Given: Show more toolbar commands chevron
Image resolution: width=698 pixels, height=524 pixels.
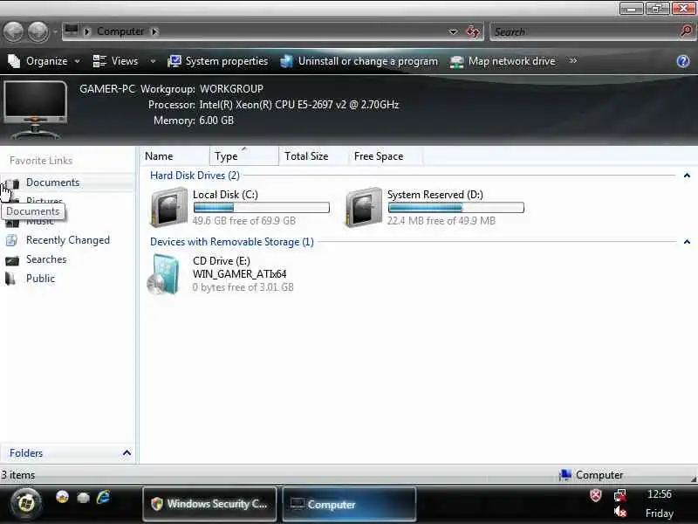Looking at the screenshot, I should point(573,60).
